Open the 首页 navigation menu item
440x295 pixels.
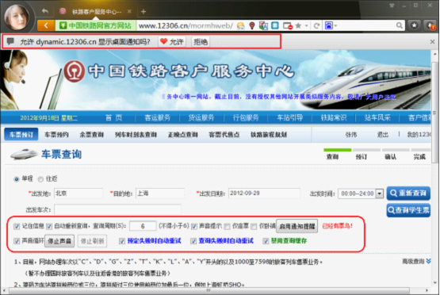(114, 117)
